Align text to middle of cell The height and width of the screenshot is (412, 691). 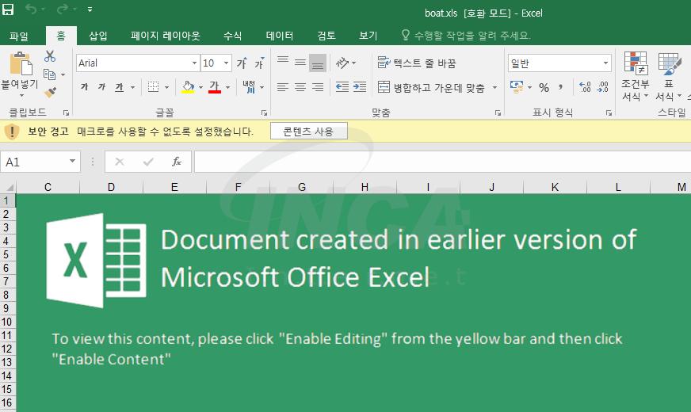tap(300, 62)
